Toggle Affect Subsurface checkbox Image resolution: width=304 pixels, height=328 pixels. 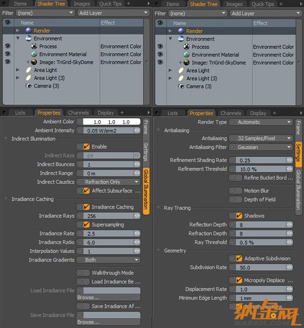tap(87, 191)
